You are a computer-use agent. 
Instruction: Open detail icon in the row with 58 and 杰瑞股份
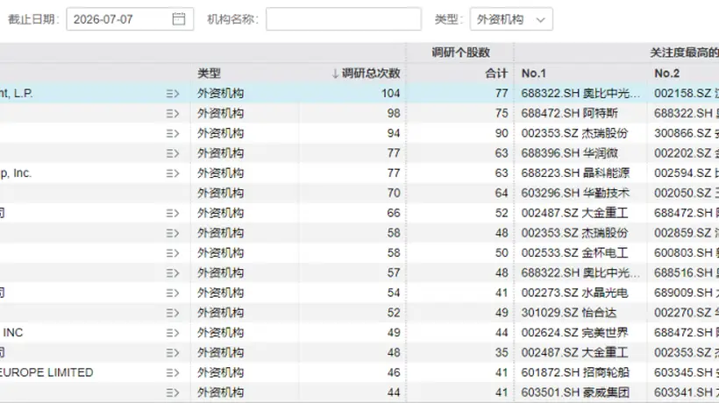coord(173,233)
